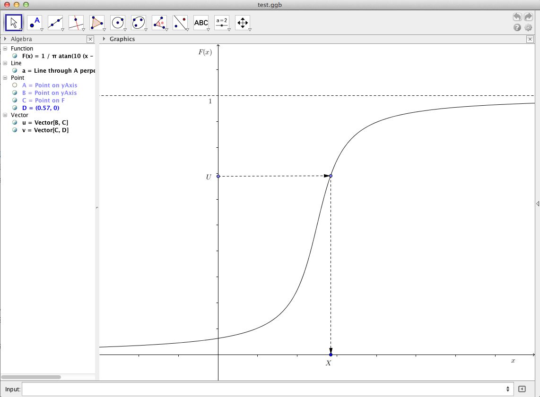Expand Algebra panel style bar triangle

click(5, 39)
